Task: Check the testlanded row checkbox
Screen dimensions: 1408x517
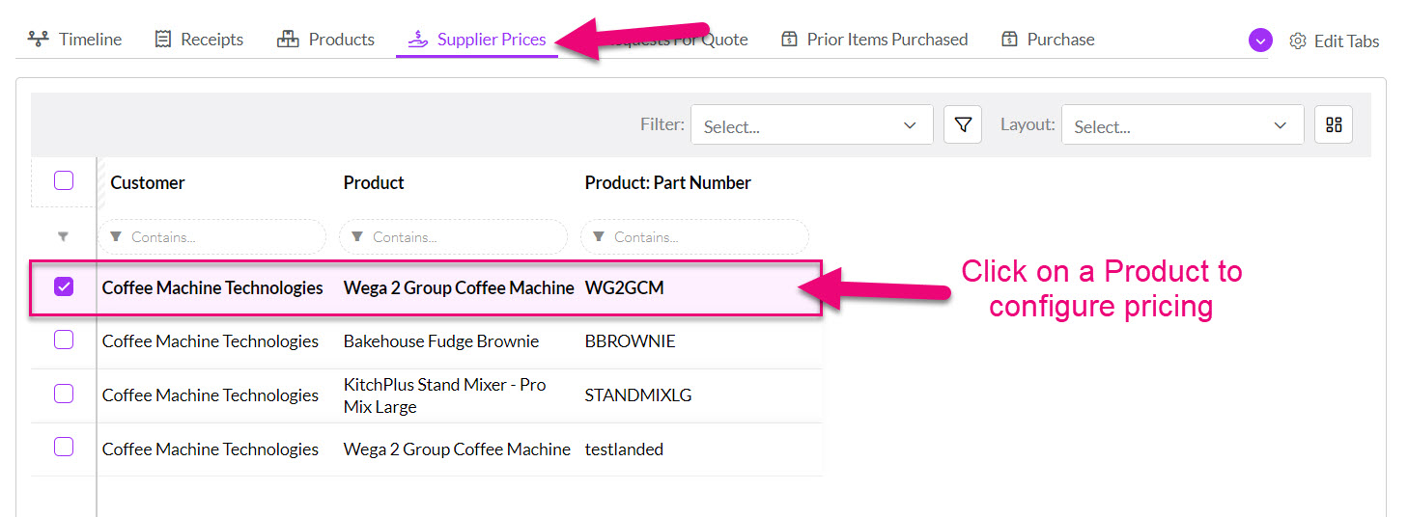Action: [64, 447]
